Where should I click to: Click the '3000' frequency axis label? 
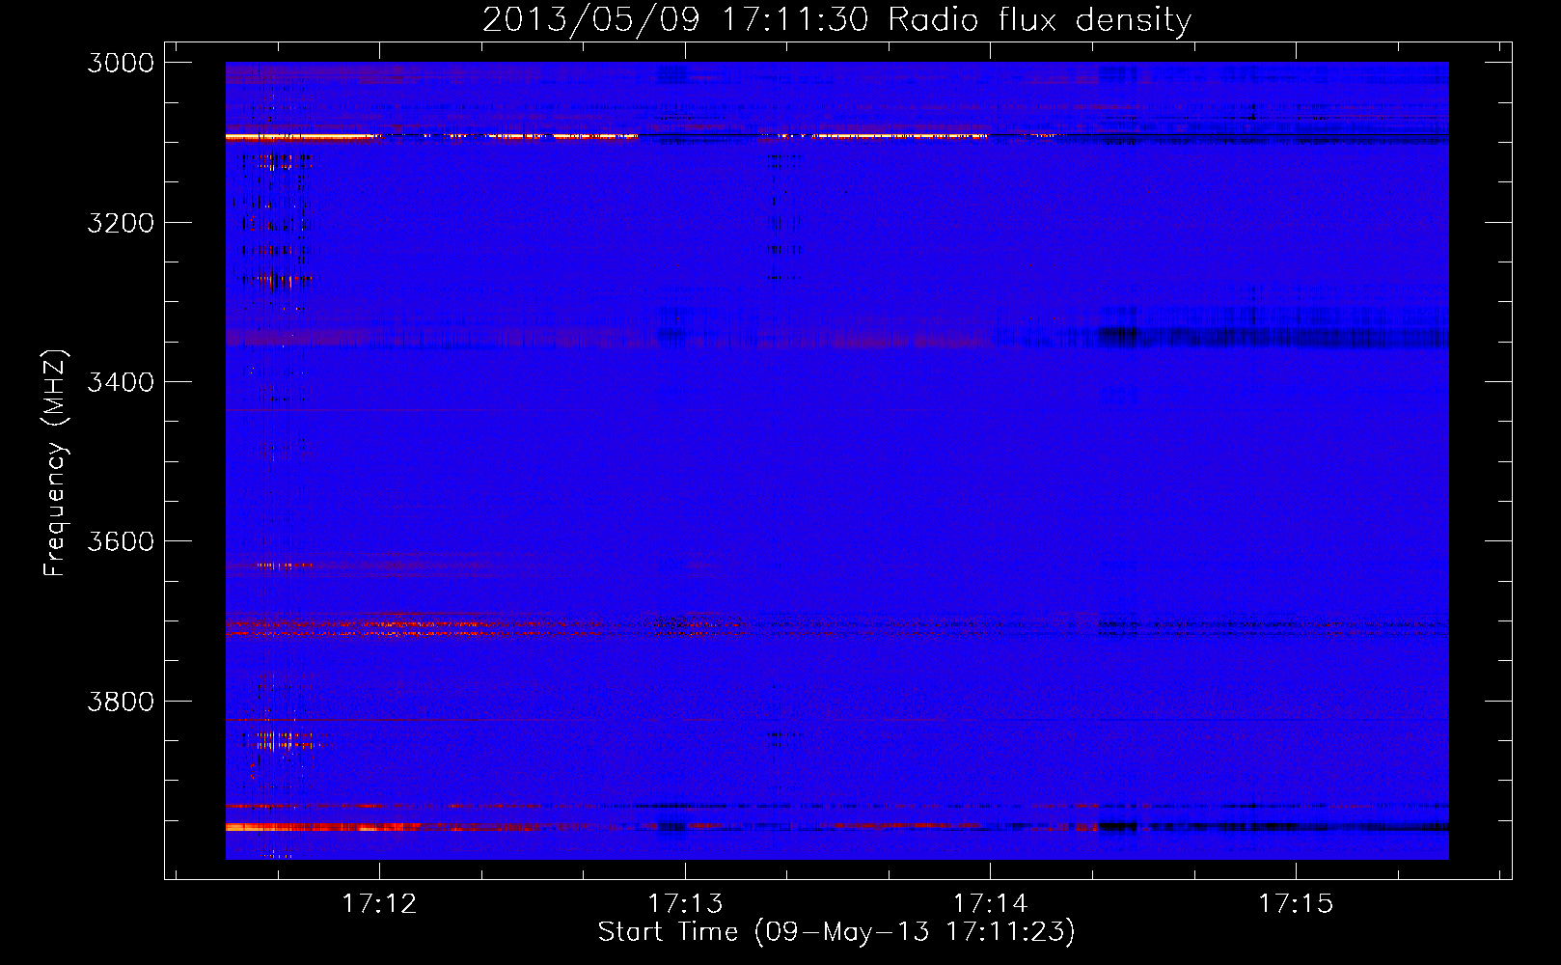pos(121,63)
